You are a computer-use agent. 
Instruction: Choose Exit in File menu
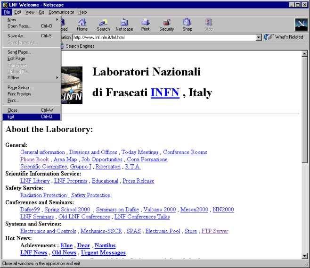pos(32,117)
